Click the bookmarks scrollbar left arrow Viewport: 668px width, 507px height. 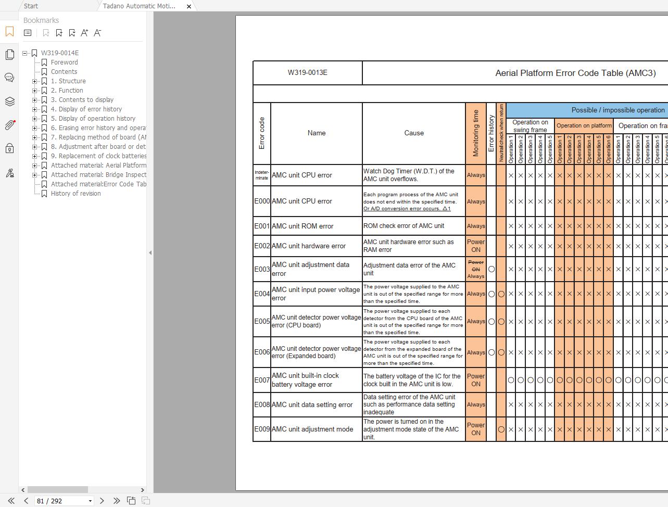point(23,490)
